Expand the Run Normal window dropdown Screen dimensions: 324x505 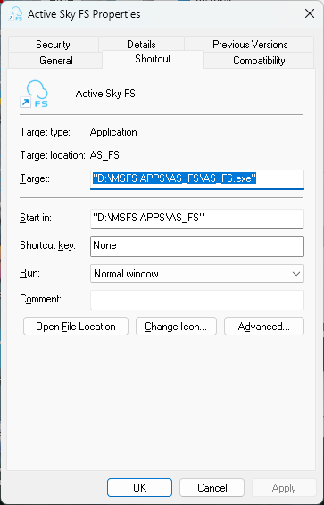point(197,274)
